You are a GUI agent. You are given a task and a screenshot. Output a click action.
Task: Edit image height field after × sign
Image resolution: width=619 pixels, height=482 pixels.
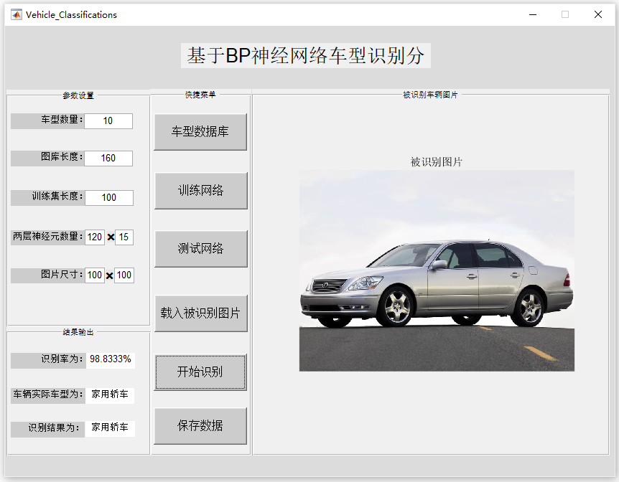click(124, 275)
